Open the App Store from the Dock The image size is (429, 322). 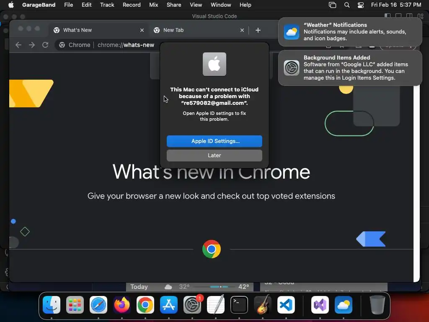coord(169,305)
